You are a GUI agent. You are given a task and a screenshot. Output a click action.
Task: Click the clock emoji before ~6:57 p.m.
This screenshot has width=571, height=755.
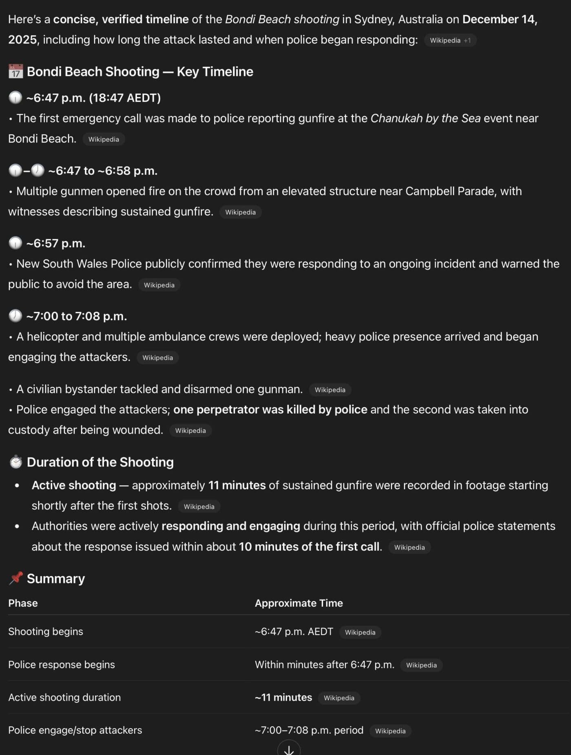pyautogui.click(x=15, y=243)
